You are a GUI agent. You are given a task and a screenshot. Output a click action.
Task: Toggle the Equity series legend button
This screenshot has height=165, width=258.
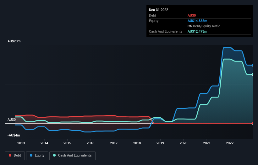pyautogui.click(x=37, y=156)
